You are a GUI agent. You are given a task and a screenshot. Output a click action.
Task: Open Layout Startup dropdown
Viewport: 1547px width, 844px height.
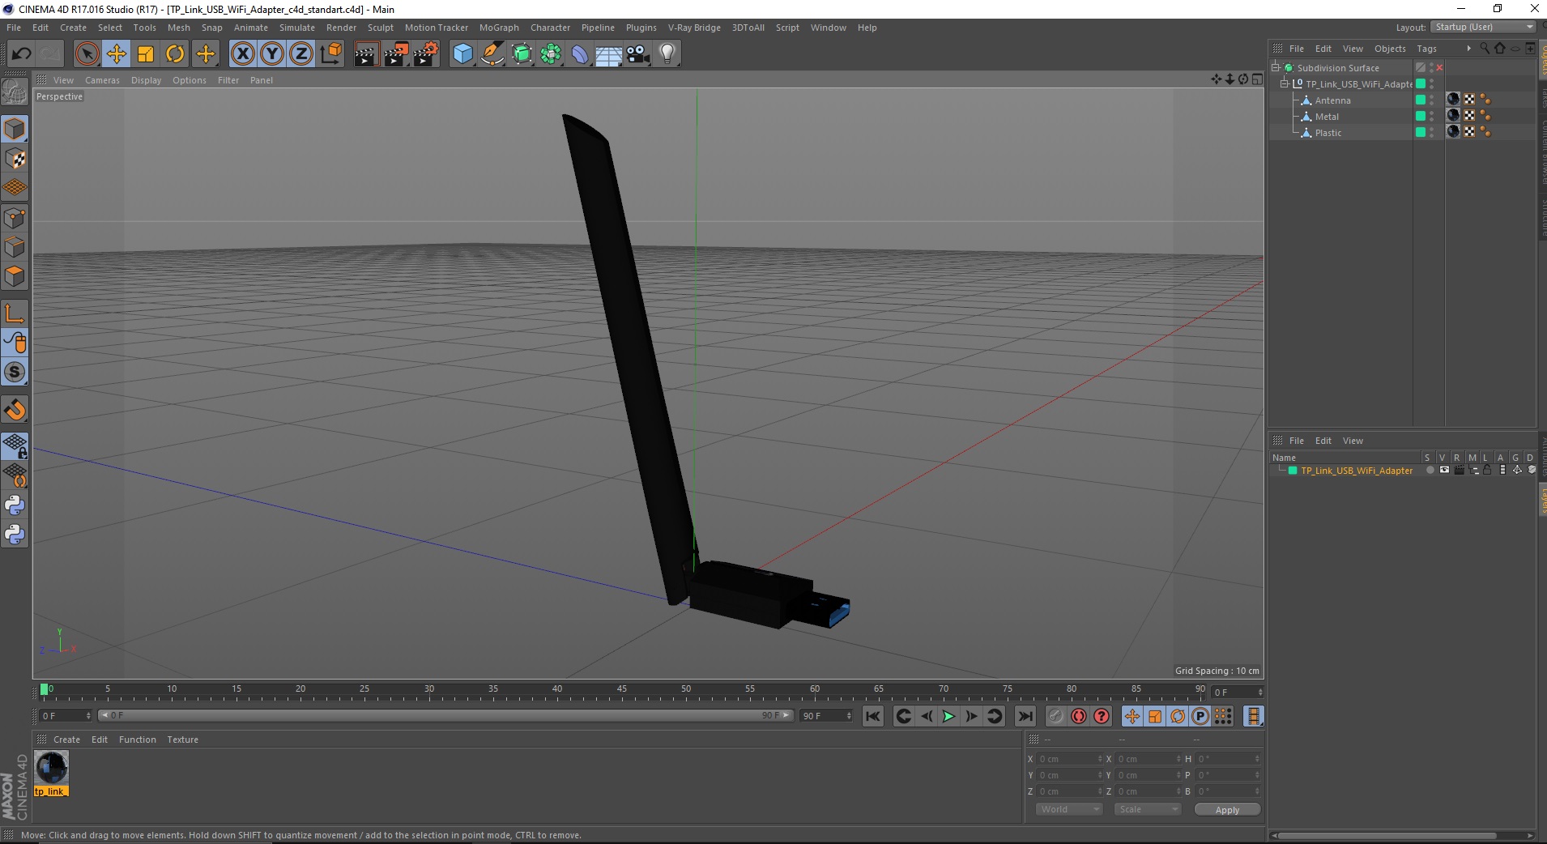(x=1483, y=27)
